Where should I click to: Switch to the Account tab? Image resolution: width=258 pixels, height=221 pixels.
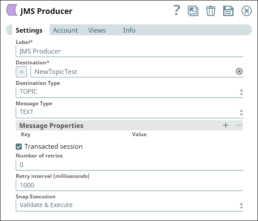(65, 30)
